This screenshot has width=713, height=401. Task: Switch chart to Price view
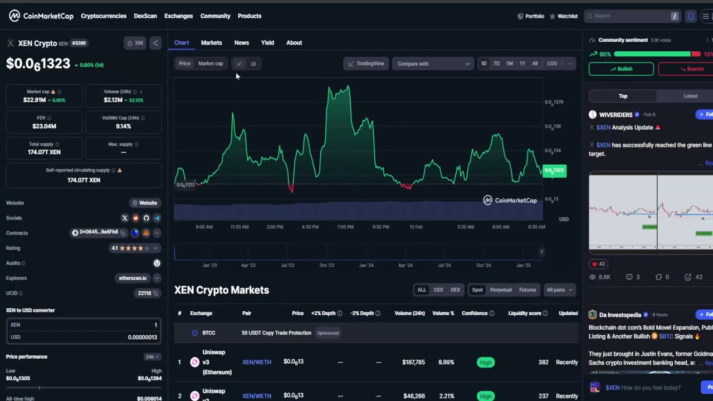[184, 63]
